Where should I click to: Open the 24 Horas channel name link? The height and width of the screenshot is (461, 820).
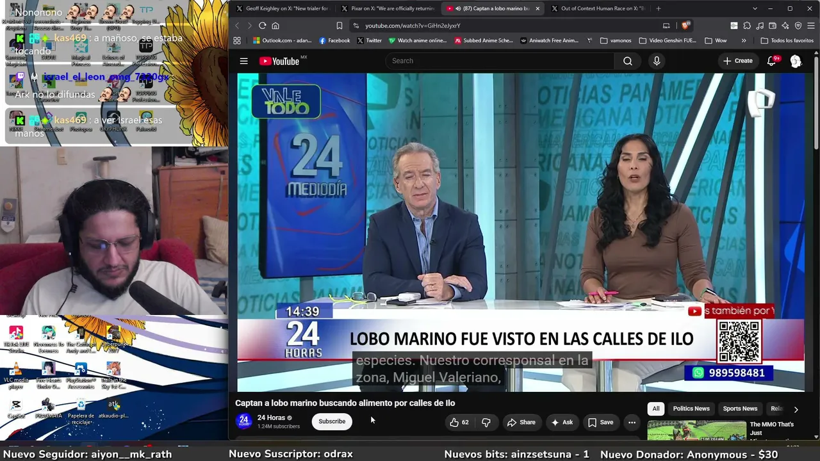click(271, 417)
